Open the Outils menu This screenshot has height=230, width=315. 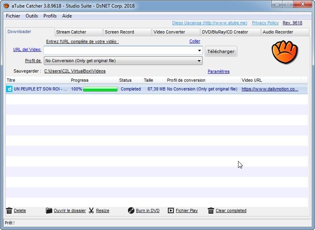pyautogui.click(x=32, y=16)
